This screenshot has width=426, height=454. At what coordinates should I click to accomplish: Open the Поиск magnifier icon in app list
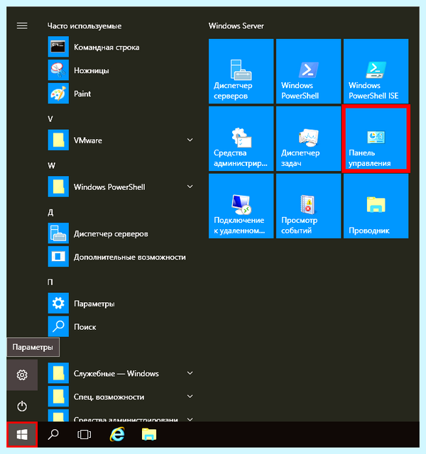coord(58,326)
